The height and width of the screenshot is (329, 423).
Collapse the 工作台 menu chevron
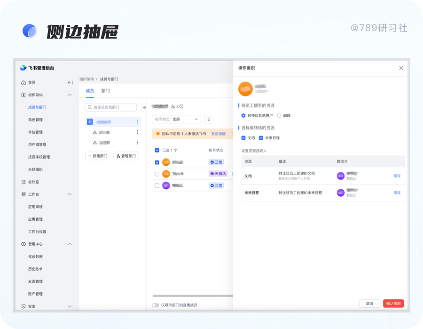(x=70, y=194)
